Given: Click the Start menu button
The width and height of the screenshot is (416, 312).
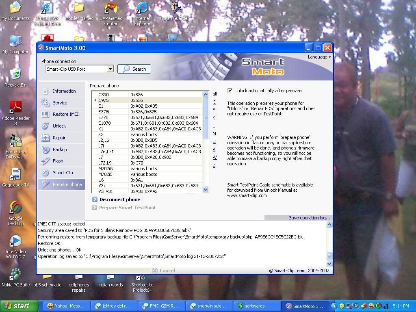Looking at the screenshot, I should tap(19, 306).
